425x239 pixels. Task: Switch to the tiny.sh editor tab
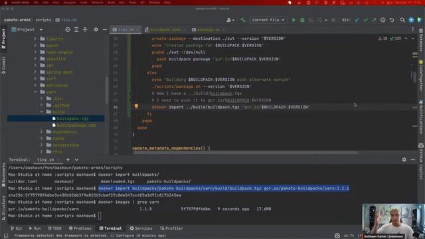(126, 29)
